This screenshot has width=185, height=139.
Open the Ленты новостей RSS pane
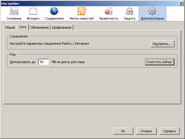(x=81, y=14)
